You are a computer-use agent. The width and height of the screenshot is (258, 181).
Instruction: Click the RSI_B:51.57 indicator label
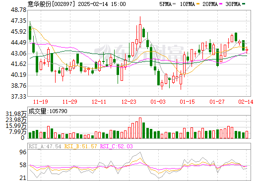point(80,146)
